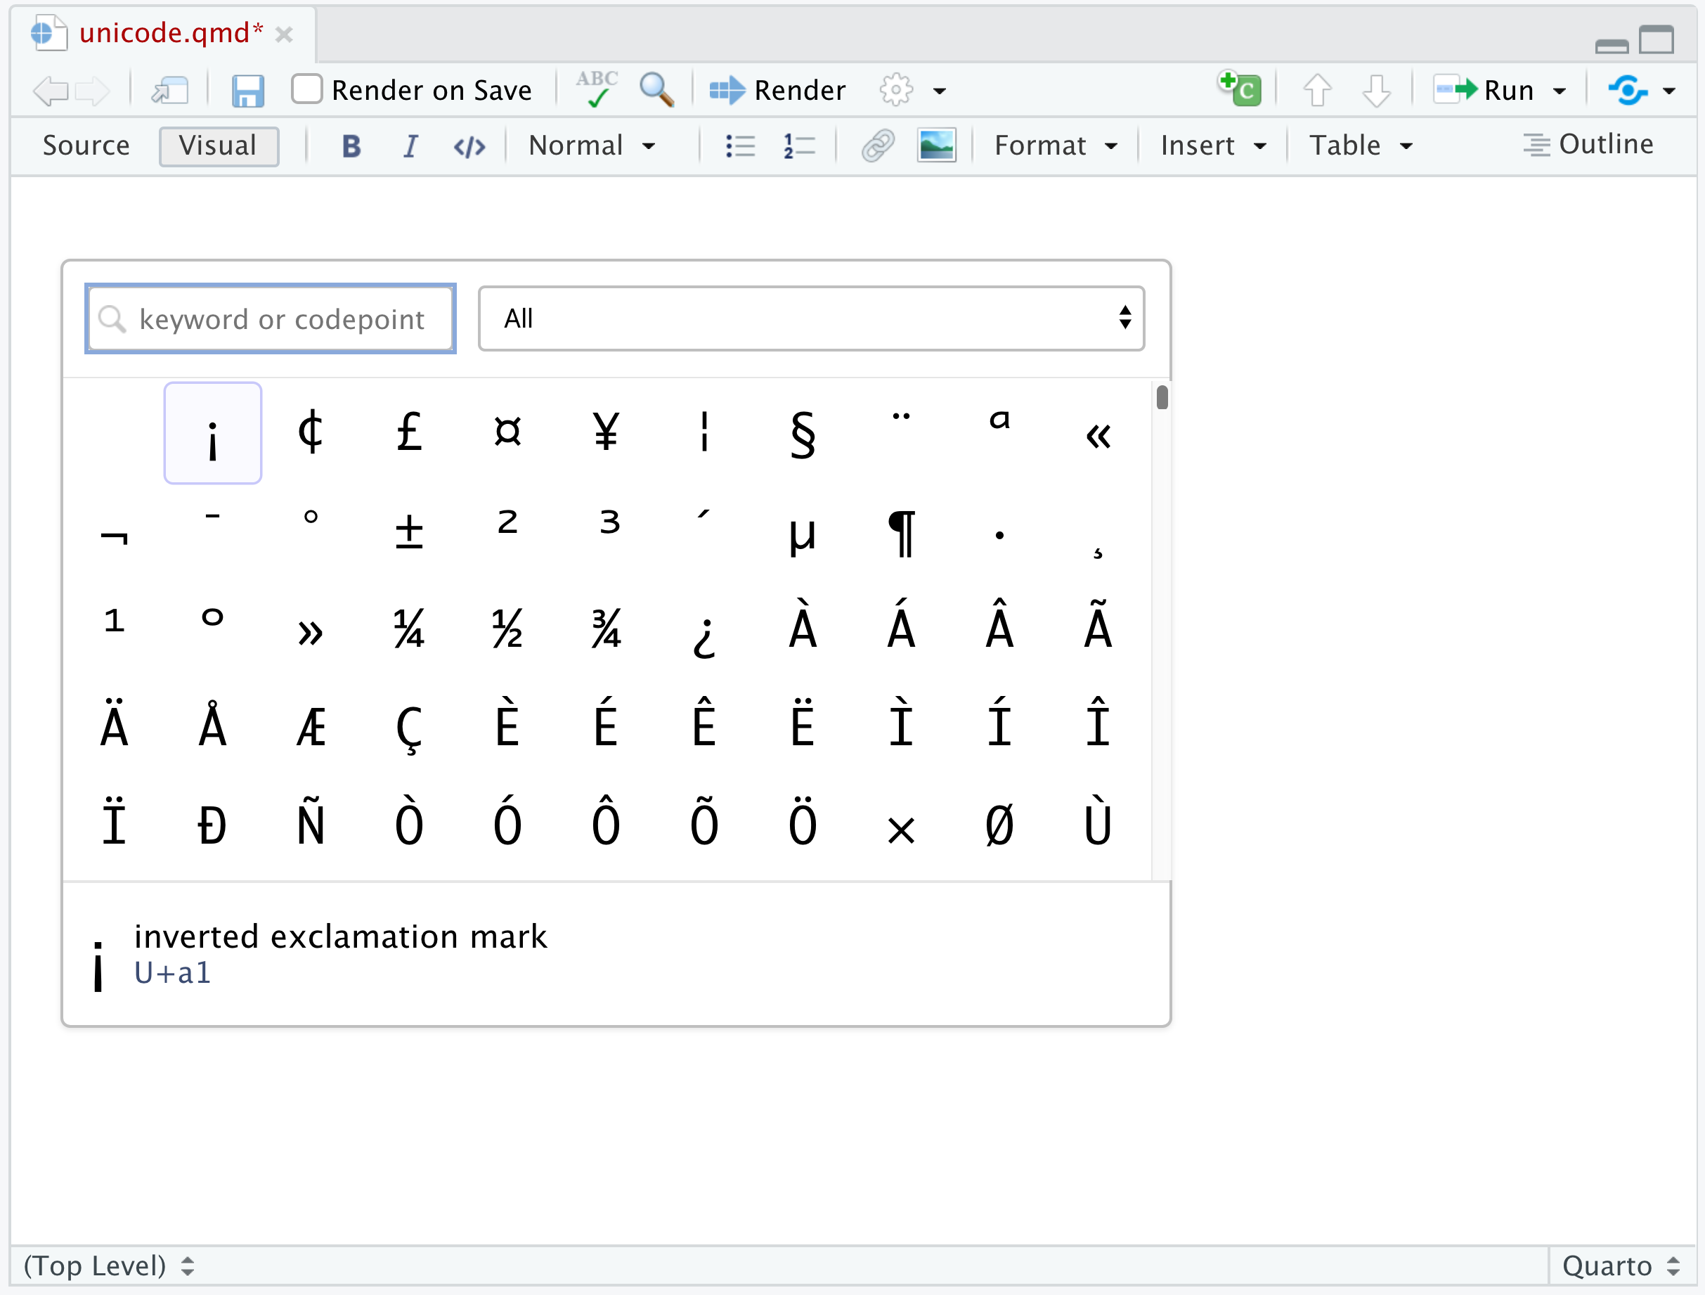The image size is (1705, 1295).
Task: Click the Insert link icon
Action: point(877,146)
